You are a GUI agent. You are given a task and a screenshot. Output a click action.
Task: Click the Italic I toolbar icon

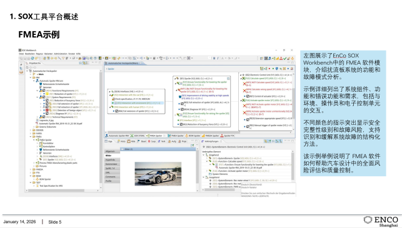218,59
